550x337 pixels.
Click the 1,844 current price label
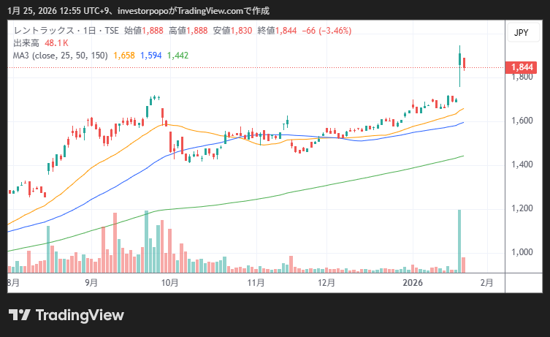522,67
